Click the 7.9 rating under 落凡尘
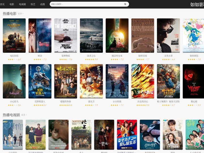Viewport: 204px width, 153px height. (96, 105)
